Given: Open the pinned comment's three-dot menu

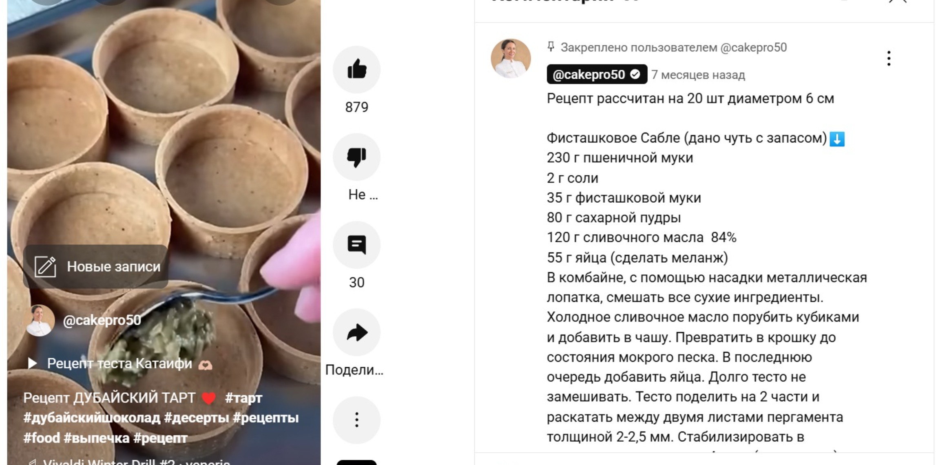Looking at the screenshot, I should [889, 58].
